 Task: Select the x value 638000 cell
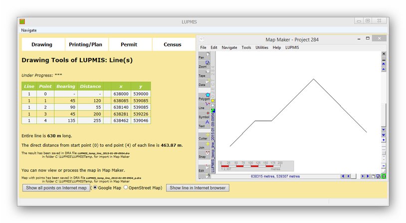pyautogui.click(x=121, y=94)
